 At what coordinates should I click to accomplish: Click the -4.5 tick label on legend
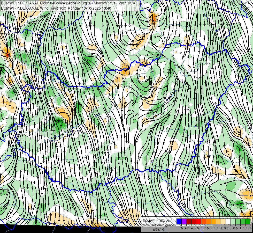(186, 228)
